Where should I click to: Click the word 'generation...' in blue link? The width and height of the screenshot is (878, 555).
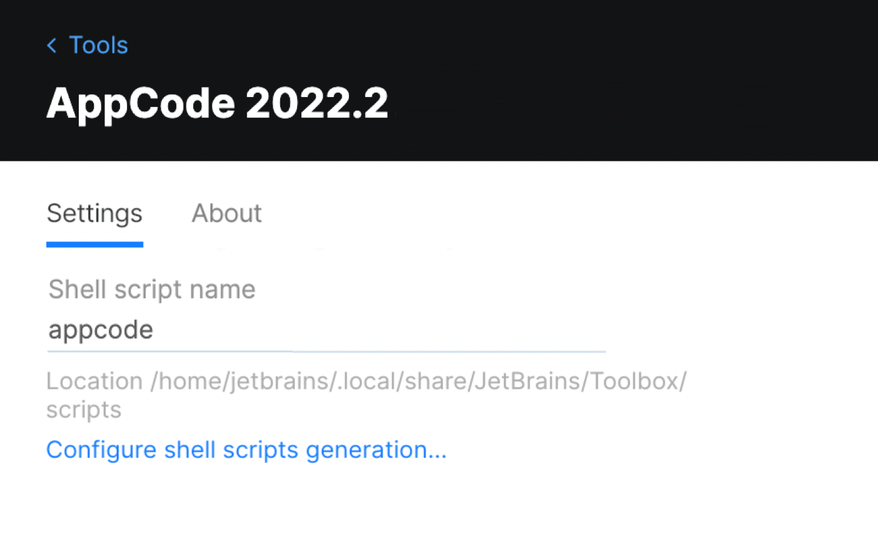(x=376, y=451)
